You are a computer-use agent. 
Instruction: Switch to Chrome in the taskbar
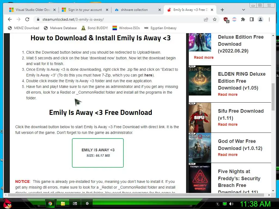50,204
